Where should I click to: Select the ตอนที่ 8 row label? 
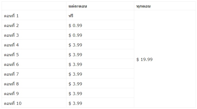point(11,84)
